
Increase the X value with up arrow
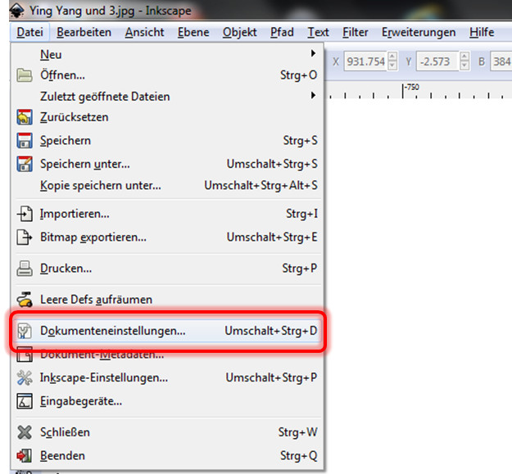[x=392, y=56]
